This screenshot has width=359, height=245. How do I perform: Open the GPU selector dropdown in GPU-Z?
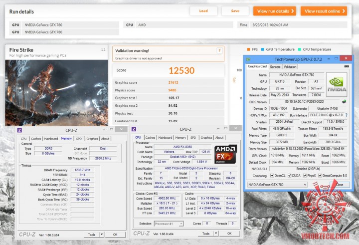[x=277, y=185]
